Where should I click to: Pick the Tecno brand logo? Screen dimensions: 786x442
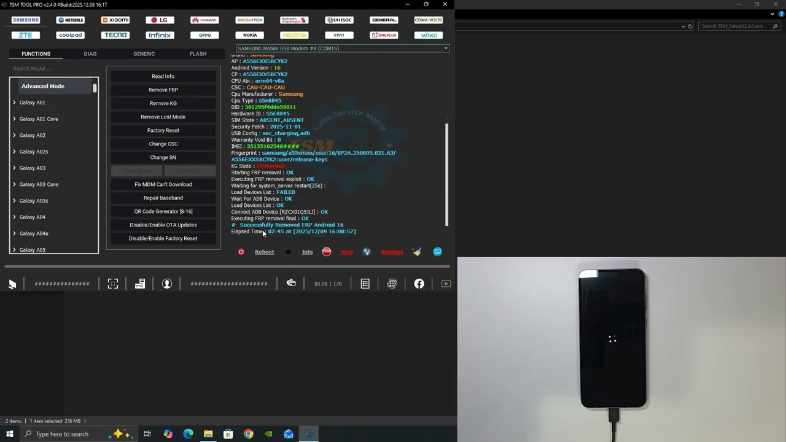[115, 35]
